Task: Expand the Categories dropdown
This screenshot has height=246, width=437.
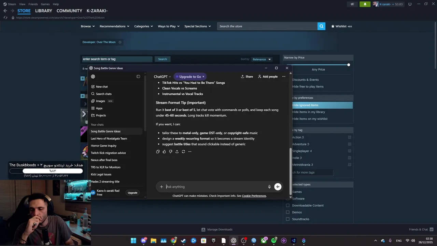Action: tap(143, 26)
